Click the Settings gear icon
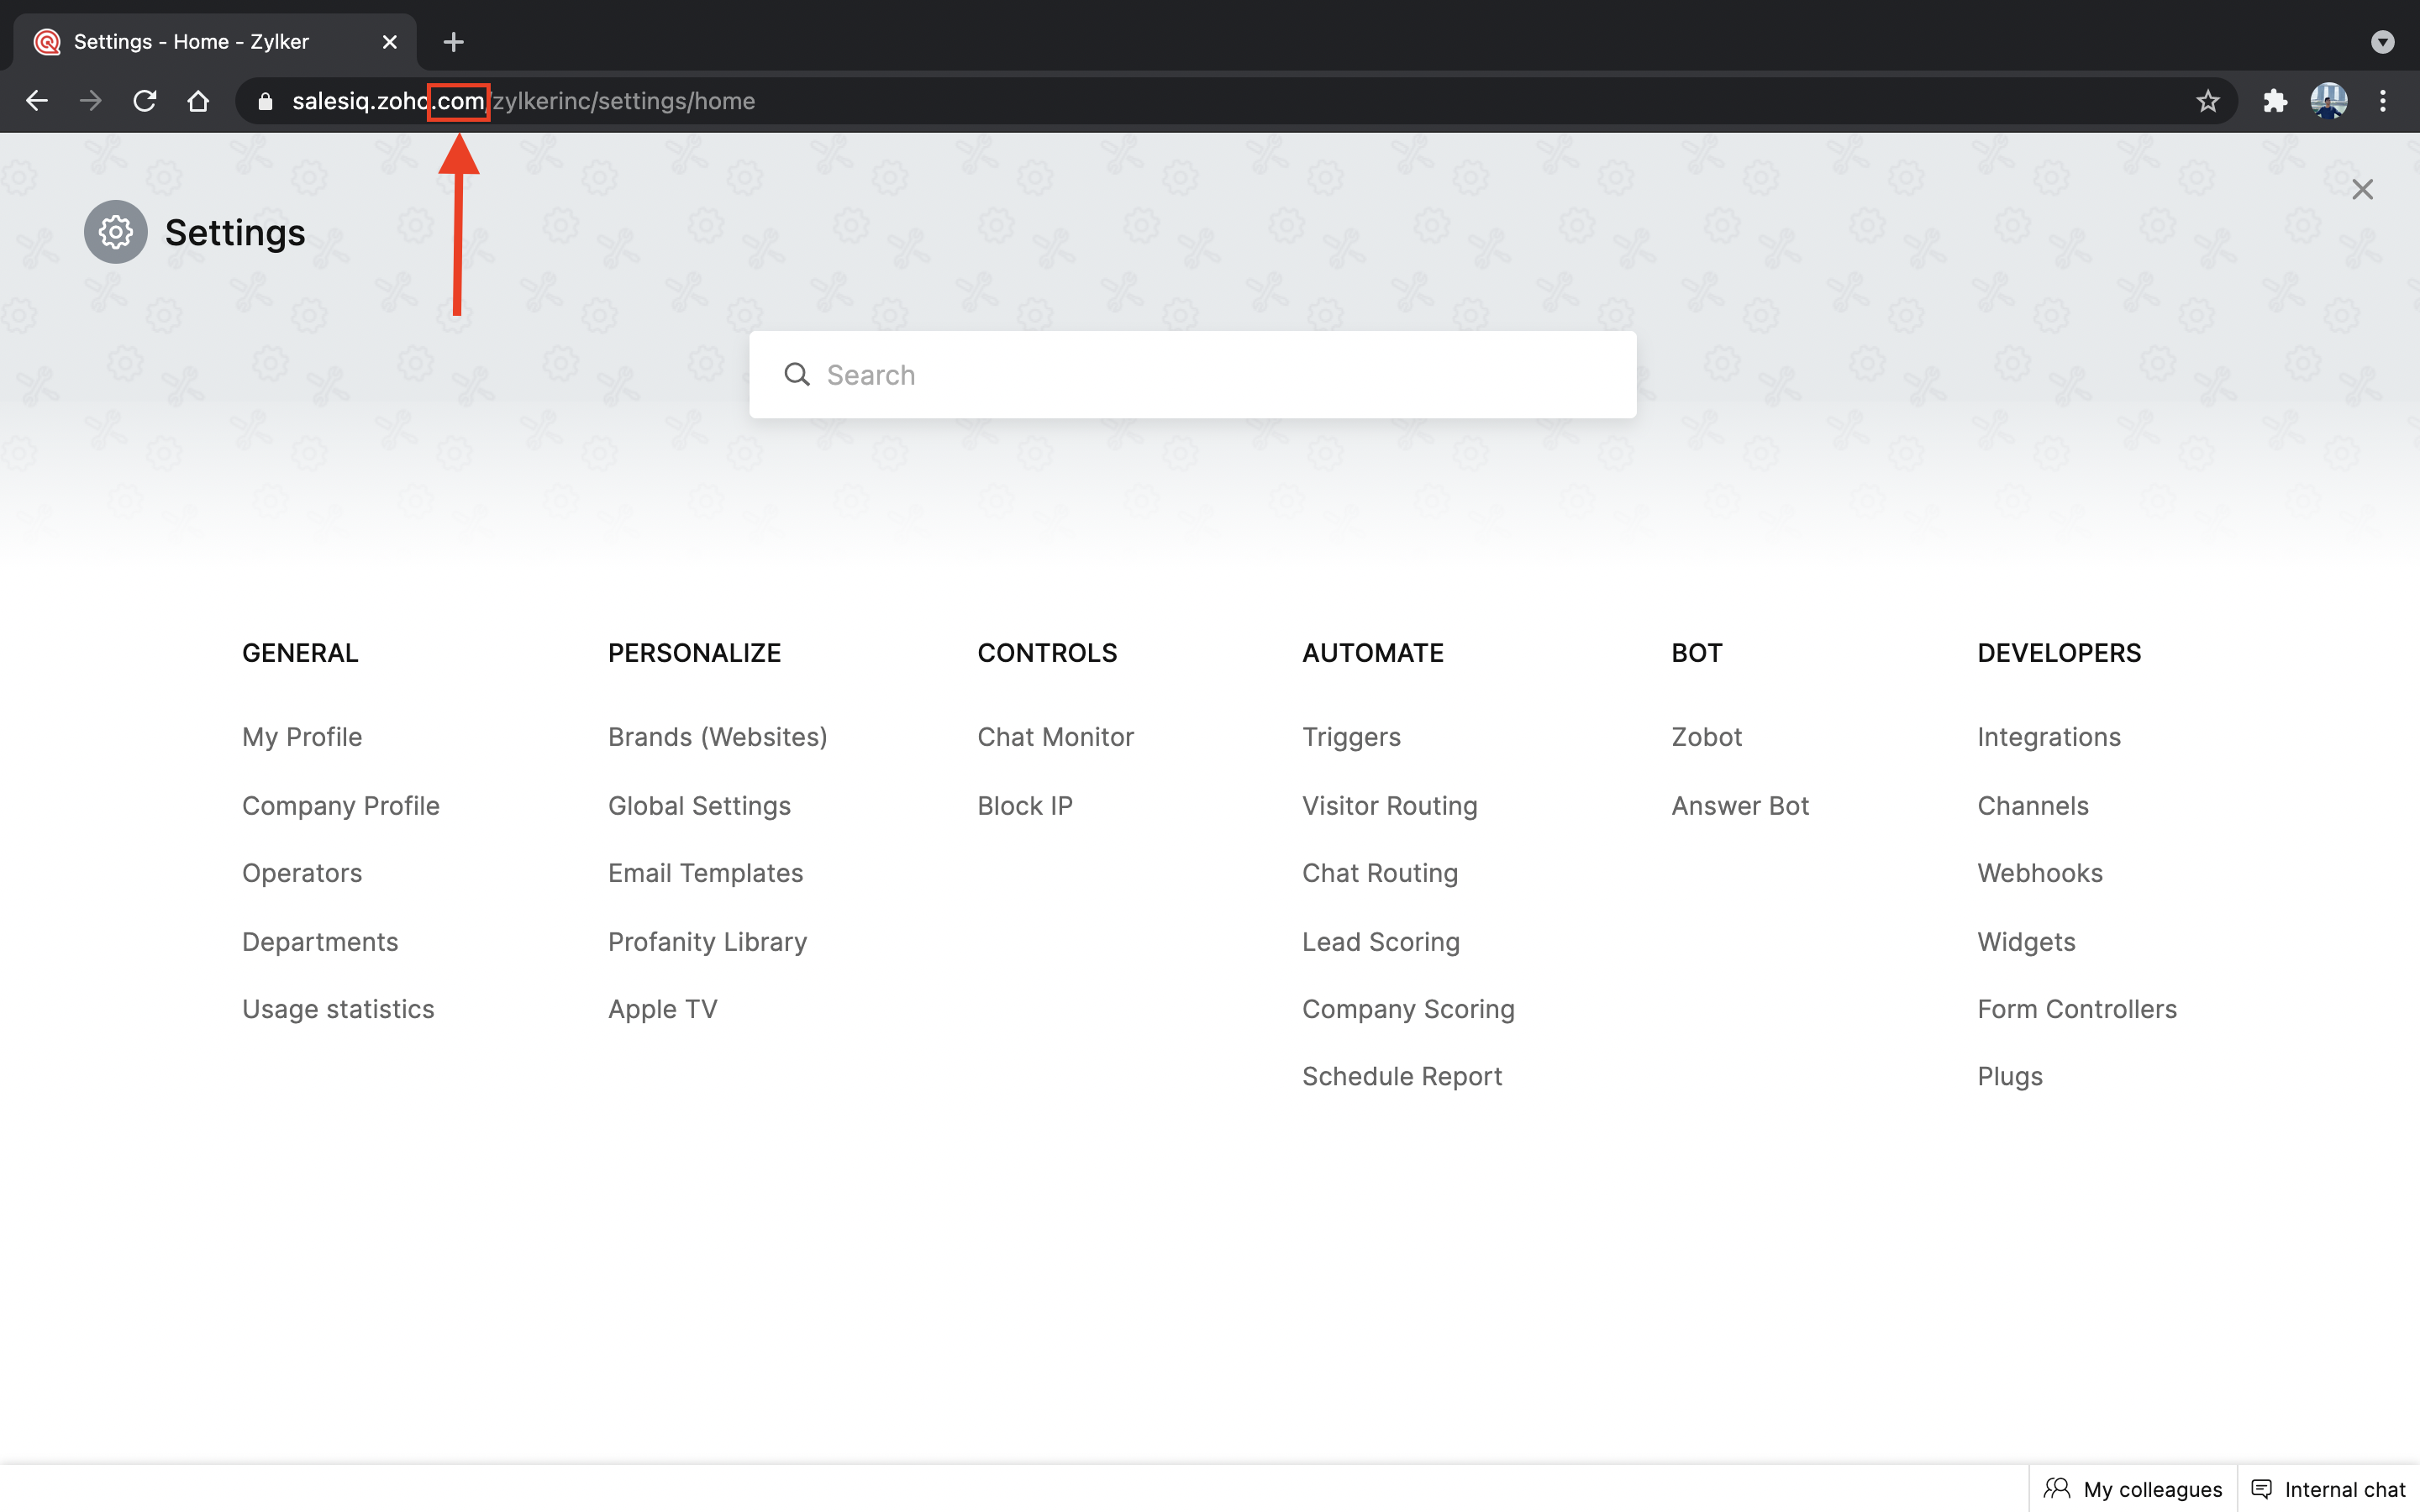Image resolution: width=2420 pixels, height=1512 pixels. coord(116,232)
